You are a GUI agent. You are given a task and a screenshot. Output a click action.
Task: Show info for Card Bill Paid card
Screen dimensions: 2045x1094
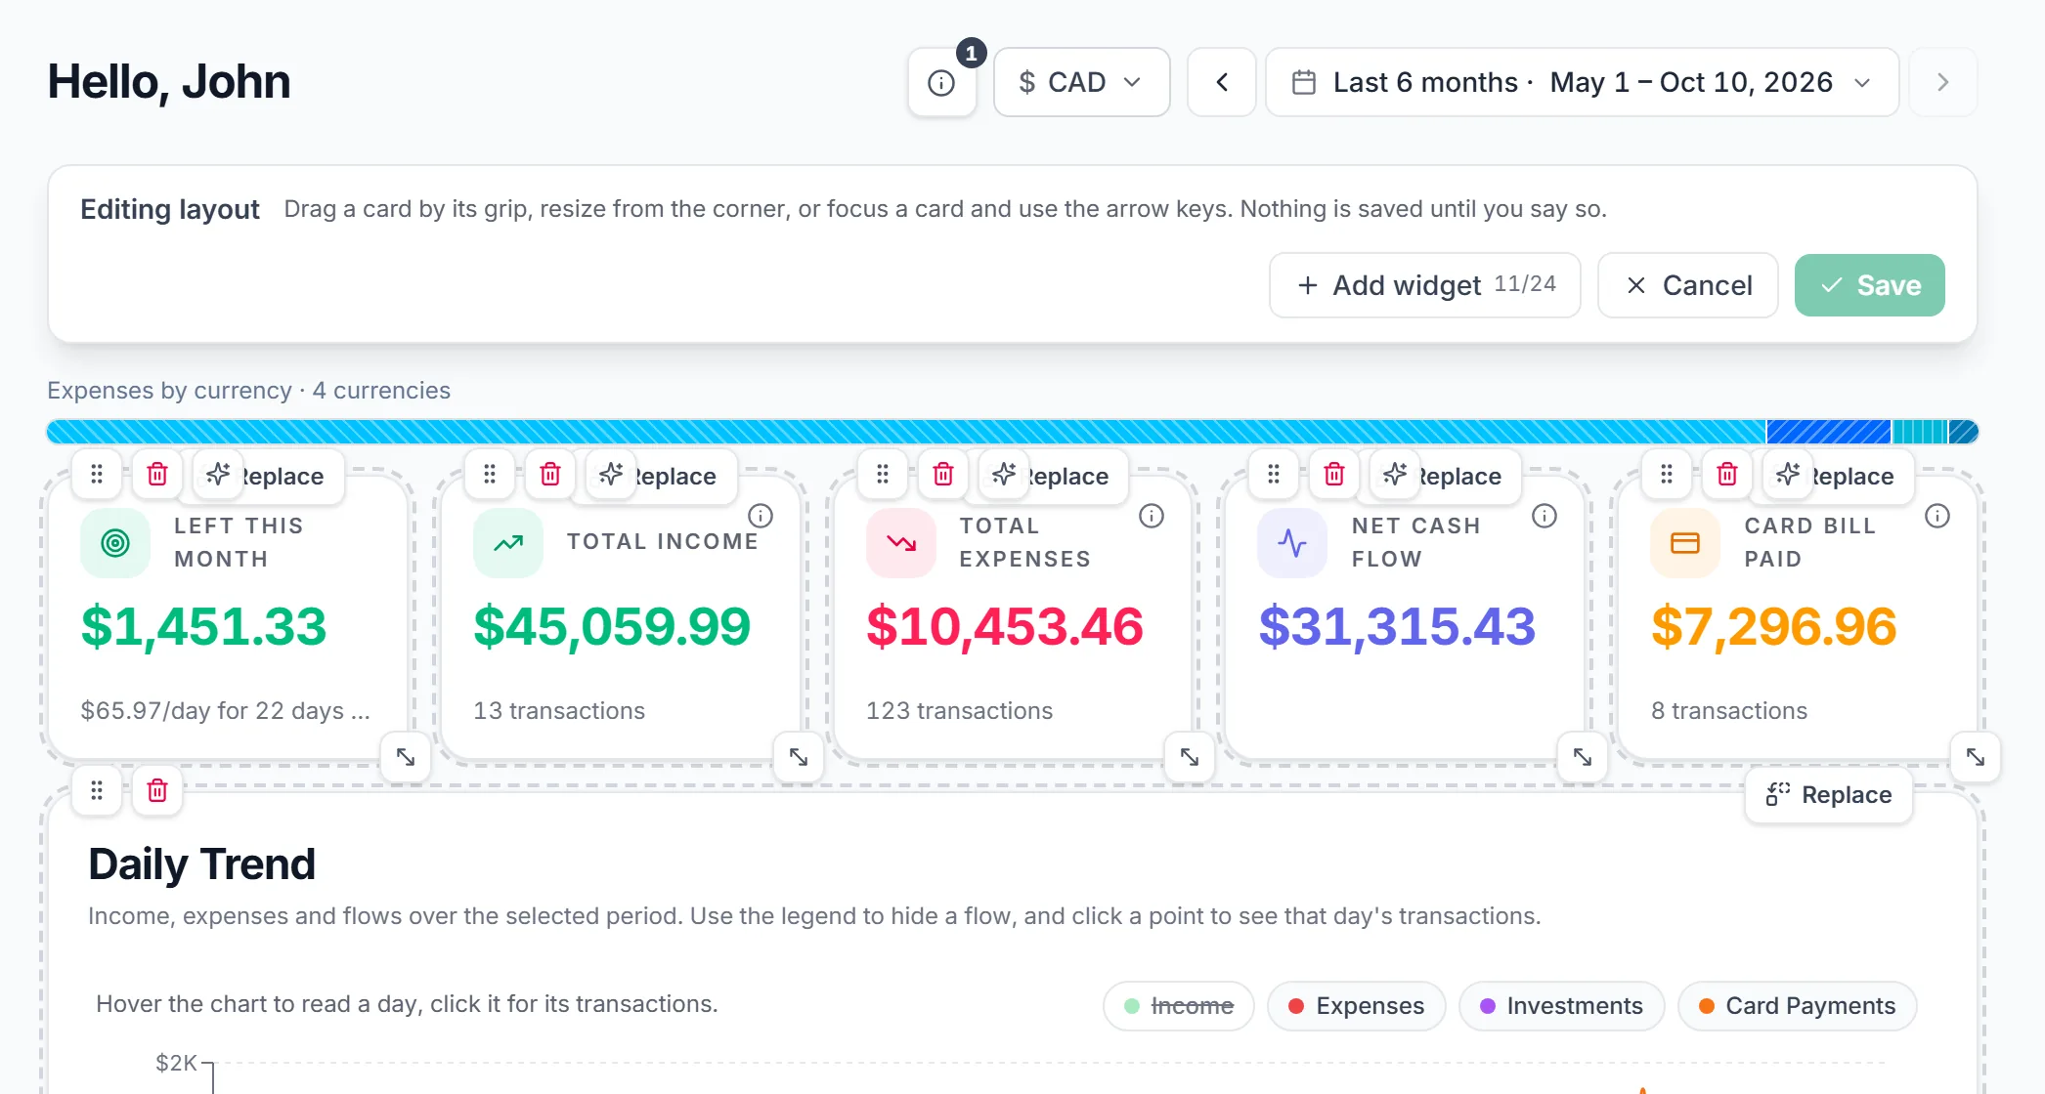[1937, 516]
